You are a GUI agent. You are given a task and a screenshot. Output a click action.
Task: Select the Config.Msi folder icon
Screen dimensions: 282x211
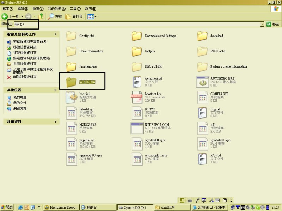pos(71,36)
